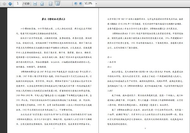Toggle the two-page side-by-side view
This screenshot has height=133, width=190.
(x=57, y=3)
